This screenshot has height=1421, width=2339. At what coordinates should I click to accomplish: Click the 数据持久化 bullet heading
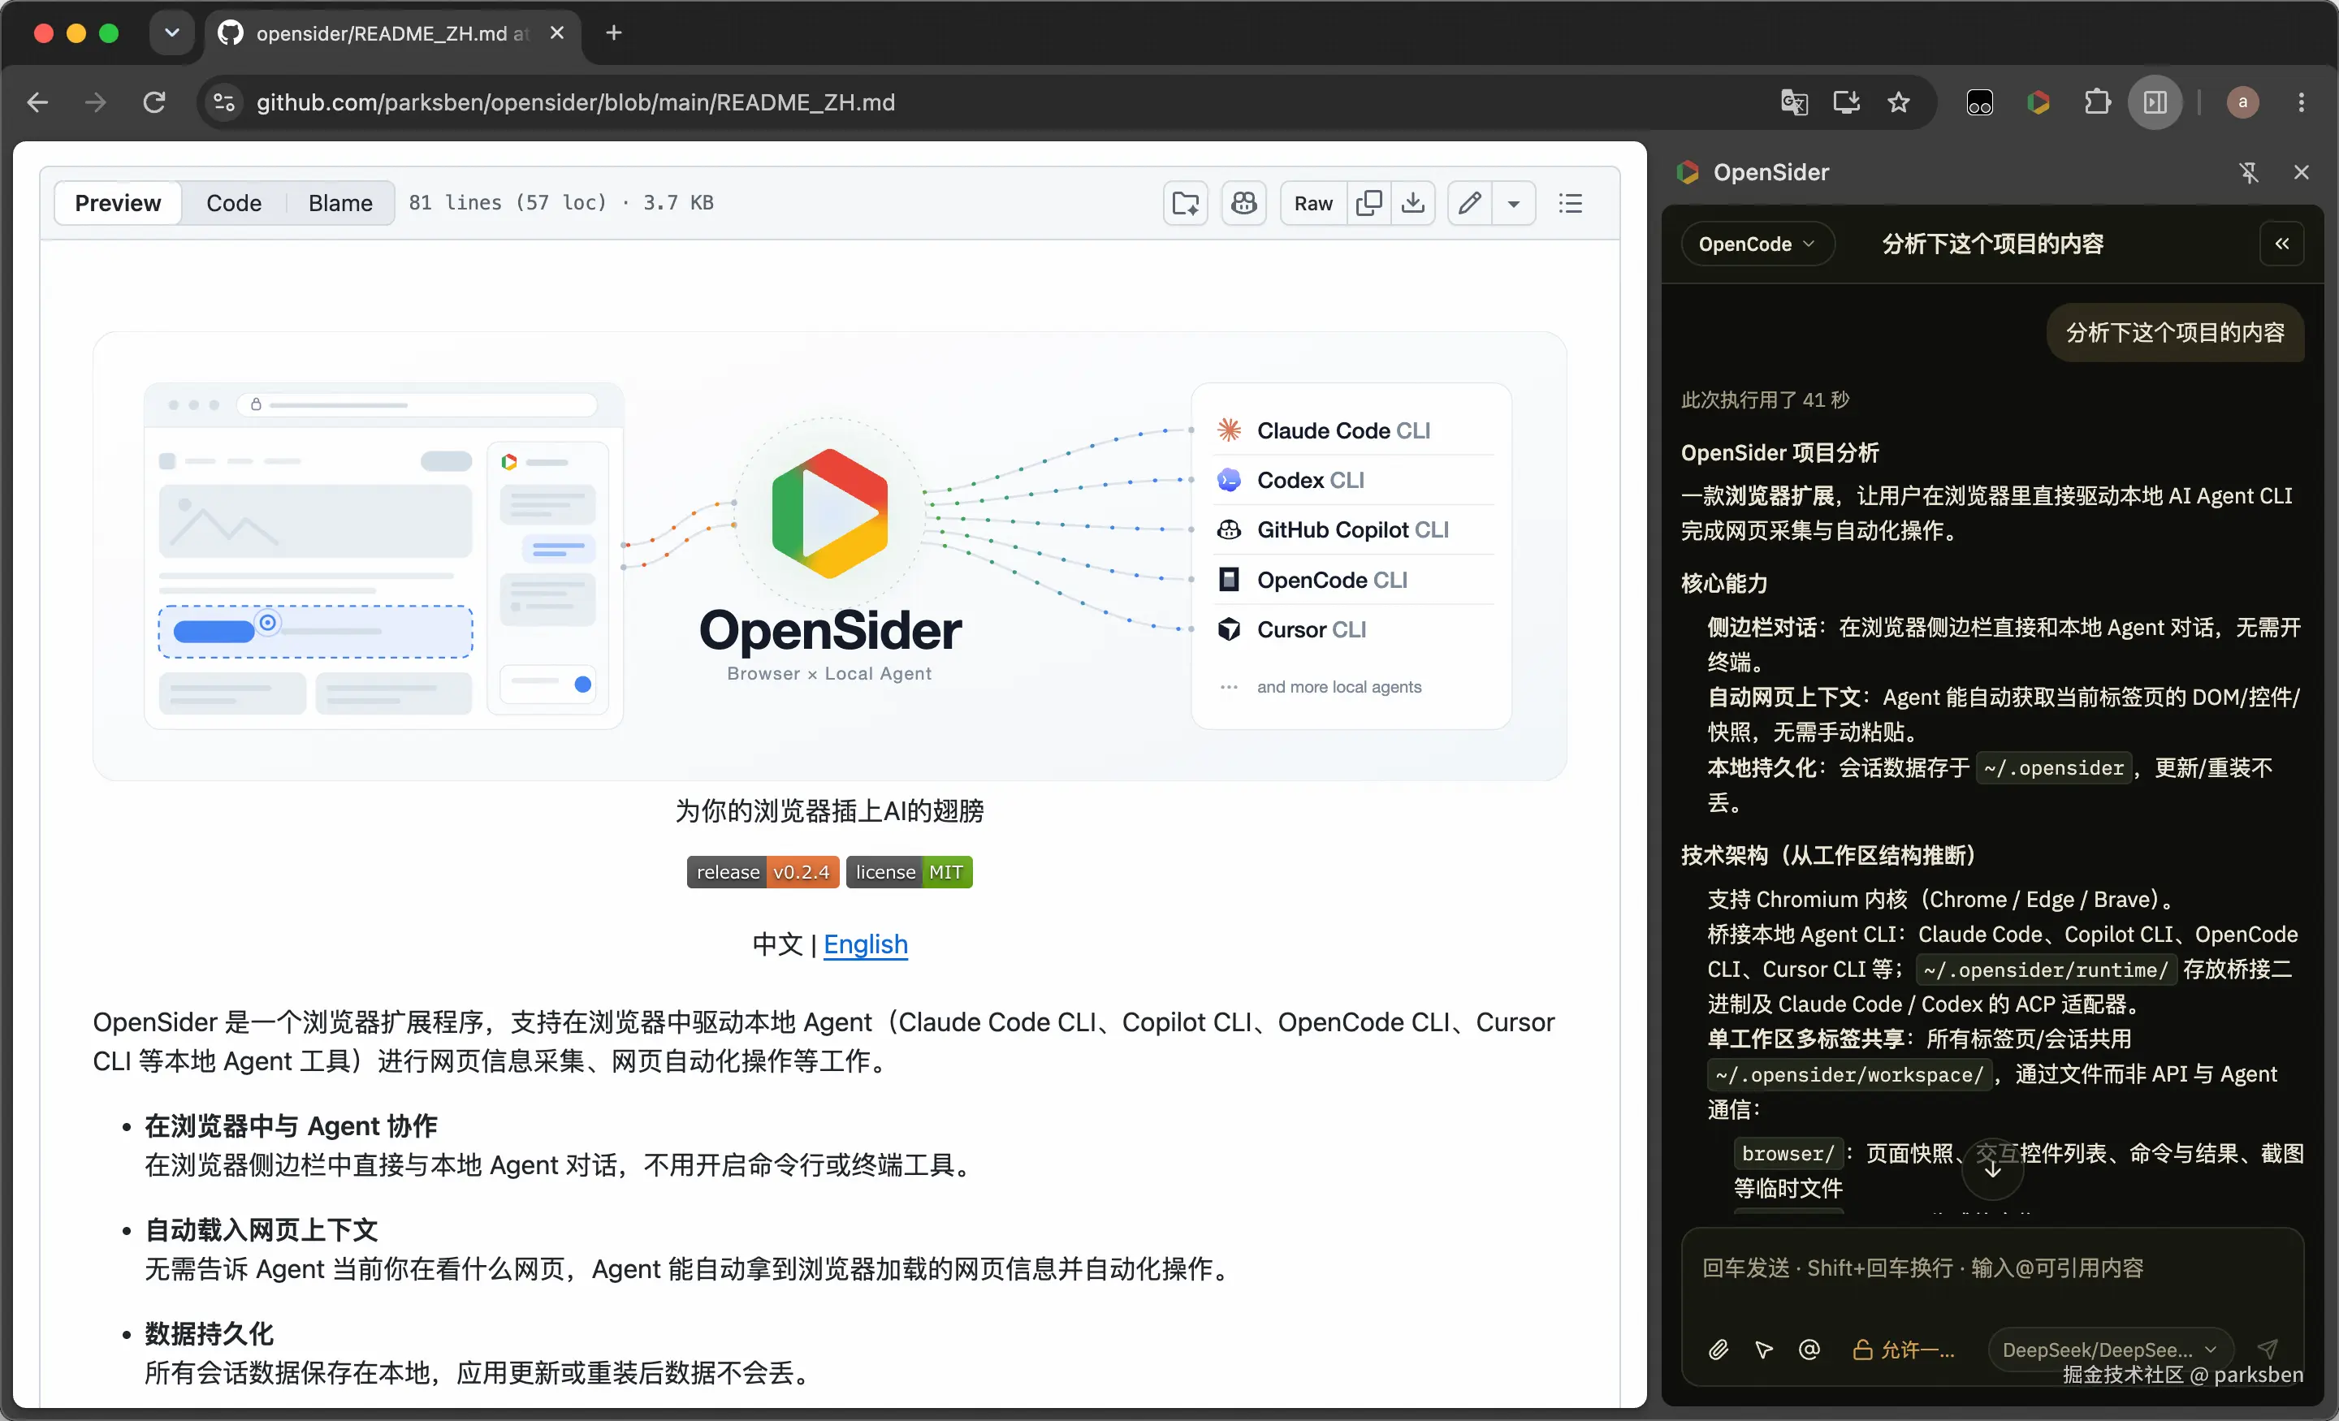point(209,1333)
